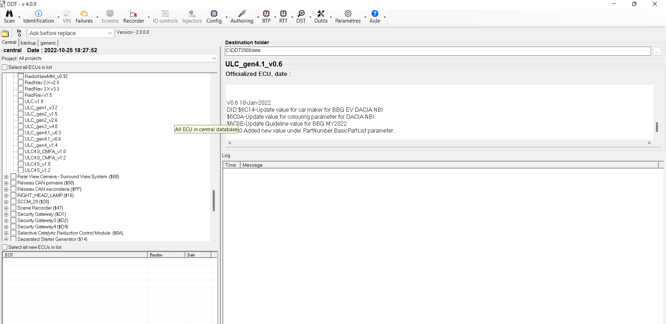Check the ULC_gen4.1_v0.6 entry
The image size is (666, 324).
click(21, 139)
